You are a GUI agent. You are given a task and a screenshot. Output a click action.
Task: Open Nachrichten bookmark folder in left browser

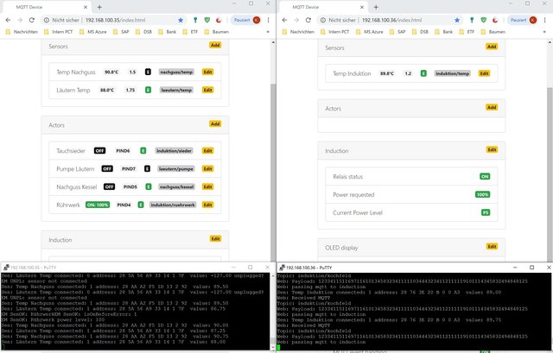[x=22, y=32]
